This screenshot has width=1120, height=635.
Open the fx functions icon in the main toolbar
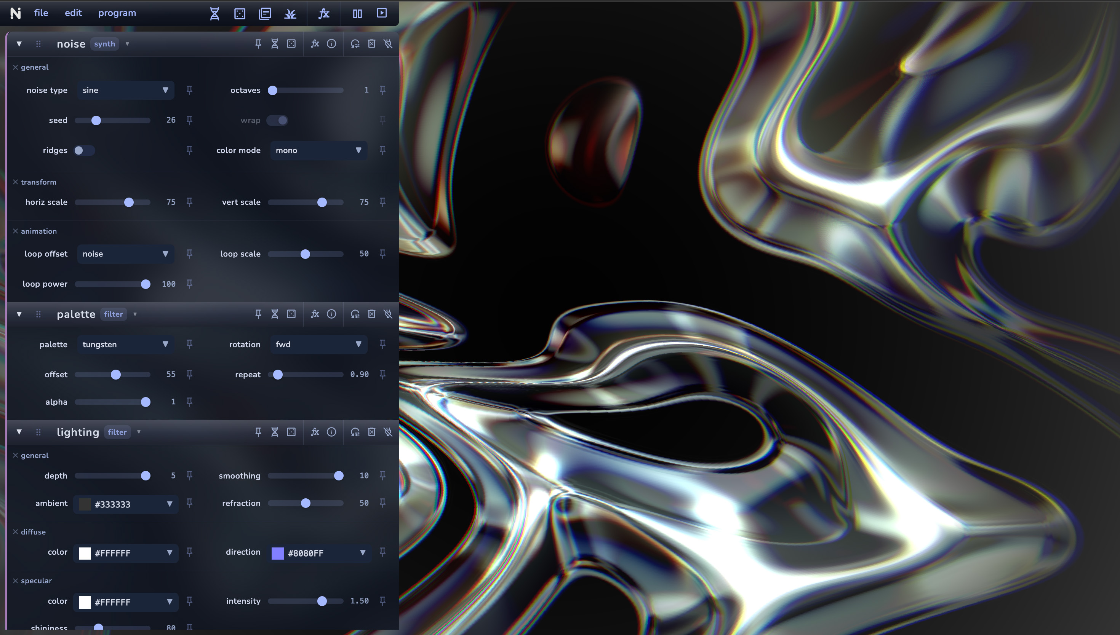coord(324,14)
